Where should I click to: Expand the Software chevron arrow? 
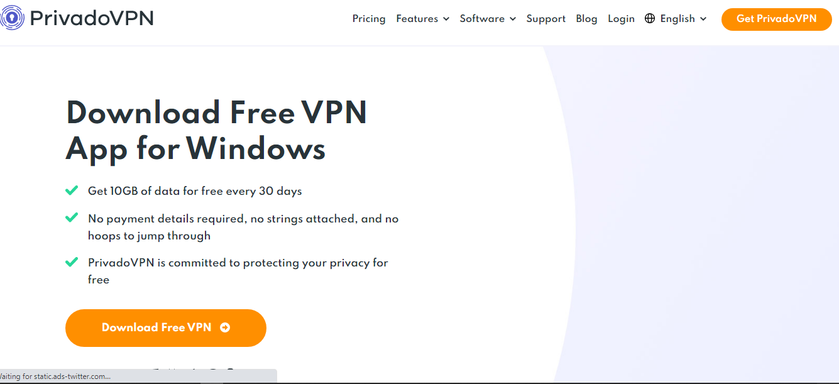[x=513, y=19]
